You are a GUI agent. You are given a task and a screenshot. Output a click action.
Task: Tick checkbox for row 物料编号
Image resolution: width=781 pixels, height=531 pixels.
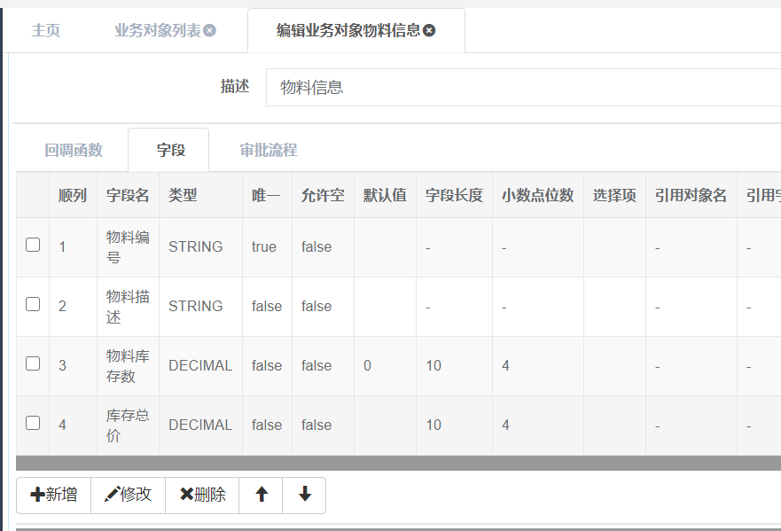point(33,245)
